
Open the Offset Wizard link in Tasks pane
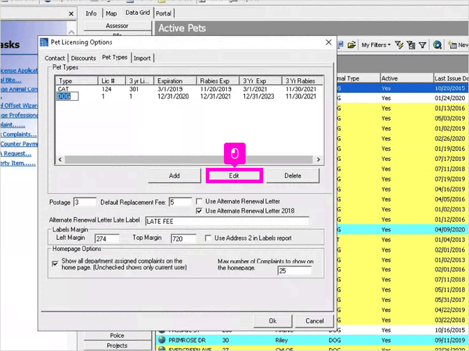point(19,106)
